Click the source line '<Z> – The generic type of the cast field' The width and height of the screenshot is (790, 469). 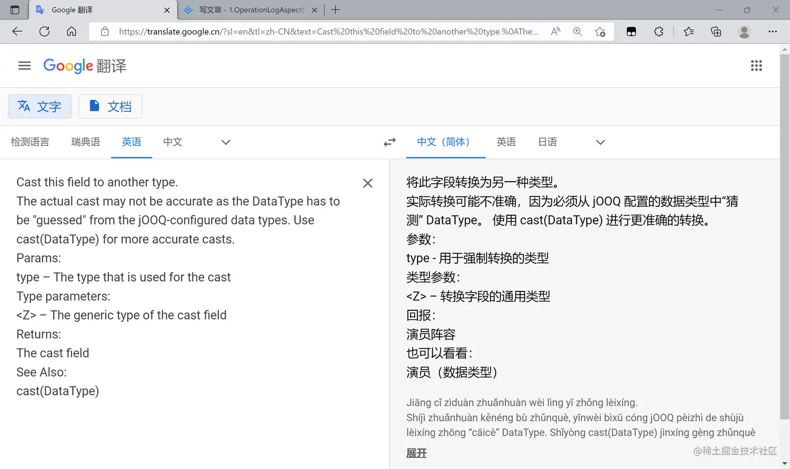click(121, 315)
